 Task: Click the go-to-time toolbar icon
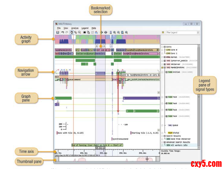tap(111, 32)
